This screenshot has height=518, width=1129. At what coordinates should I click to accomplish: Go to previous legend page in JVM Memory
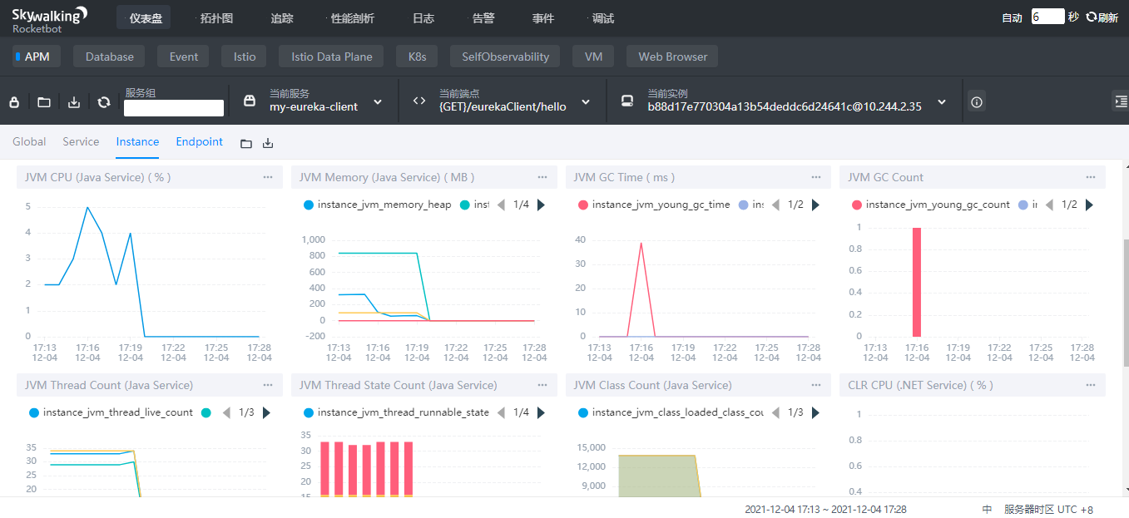point(501,205)
